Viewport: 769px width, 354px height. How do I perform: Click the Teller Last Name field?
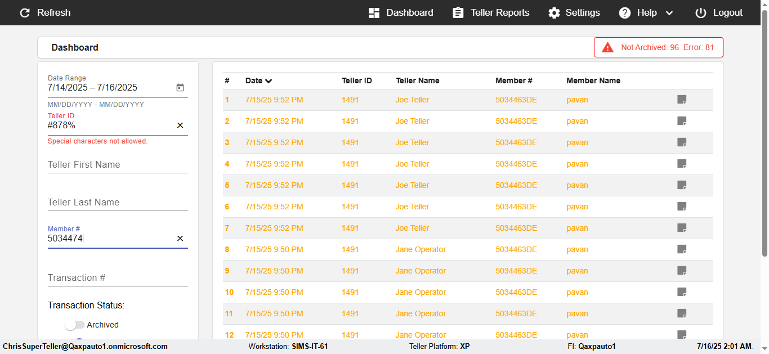pos(118,203)
